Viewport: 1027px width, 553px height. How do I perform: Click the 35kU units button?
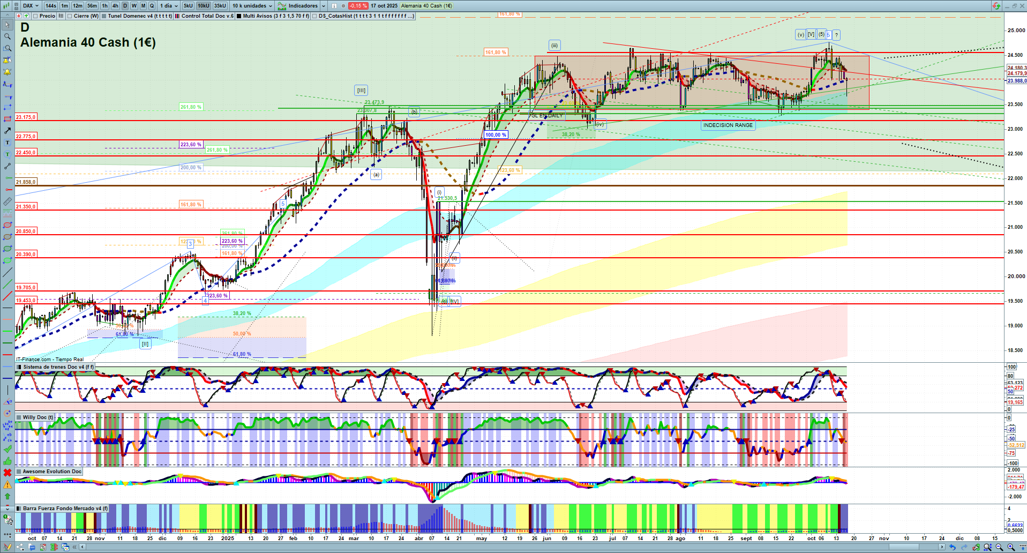(220, 6)
